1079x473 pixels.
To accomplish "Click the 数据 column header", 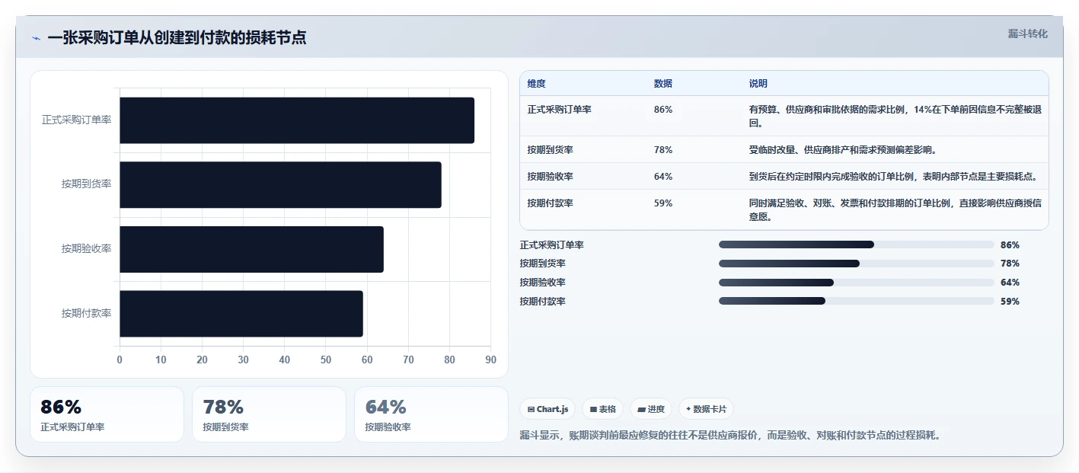I will click(x=663, y=84).
